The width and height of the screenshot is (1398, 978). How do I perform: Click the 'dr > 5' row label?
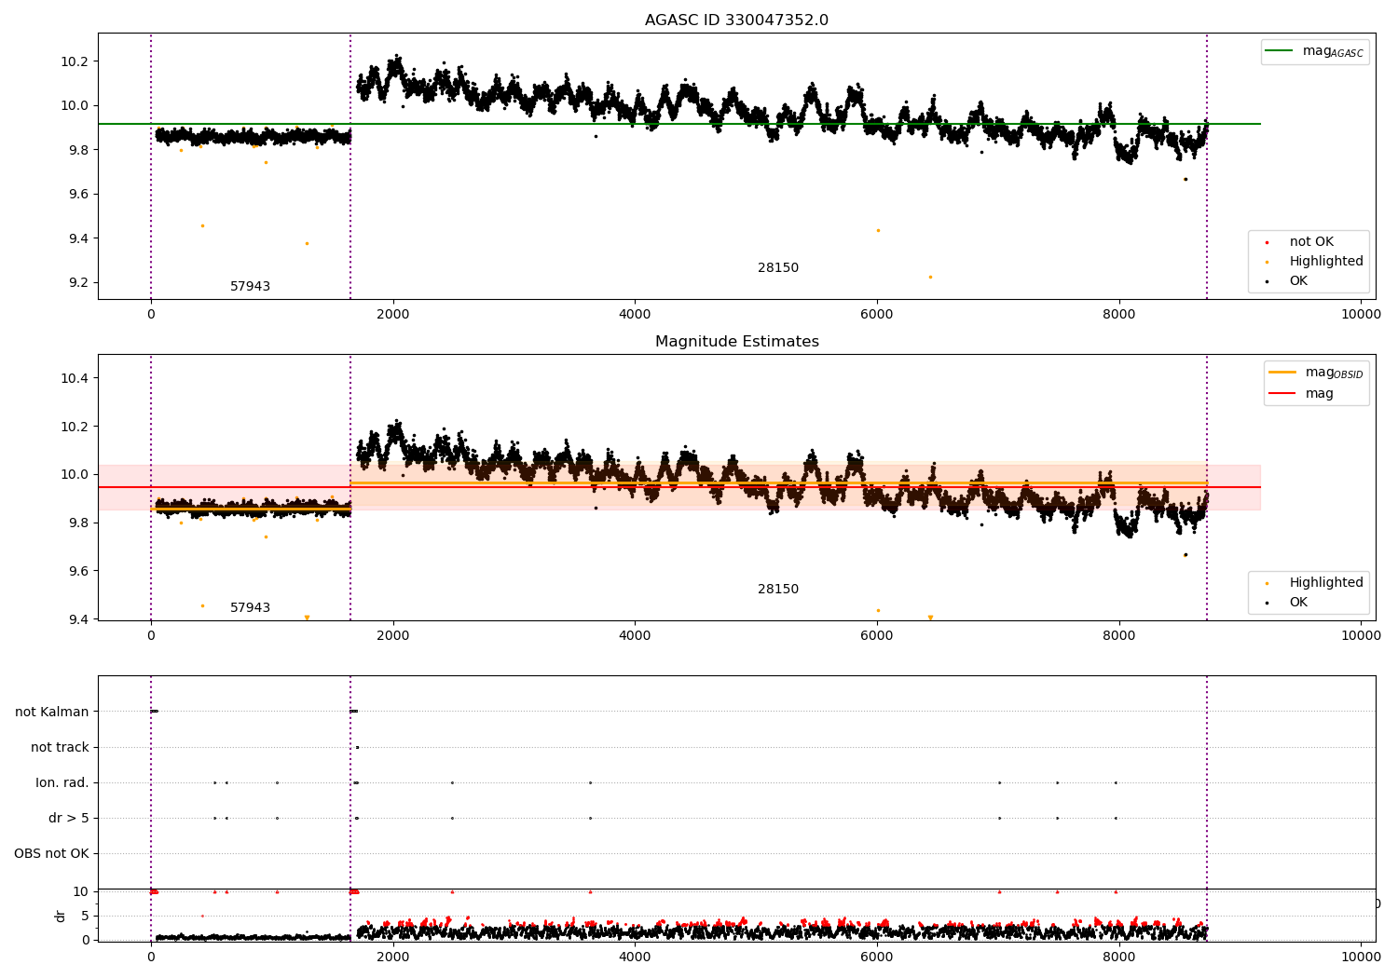coord(69,818)
